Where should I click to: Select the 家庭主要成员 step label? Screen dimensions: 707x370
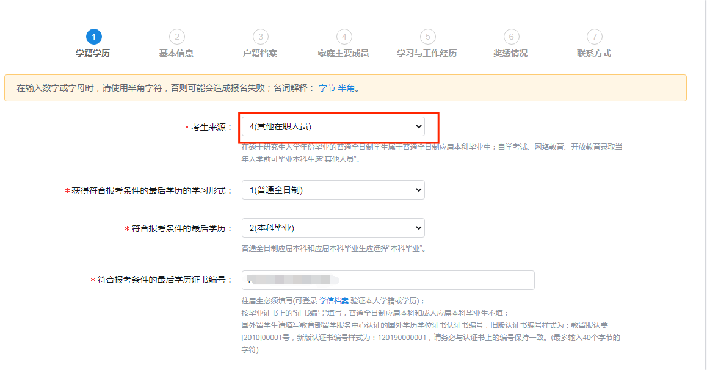pyautogui.click(x=343, y=53)
